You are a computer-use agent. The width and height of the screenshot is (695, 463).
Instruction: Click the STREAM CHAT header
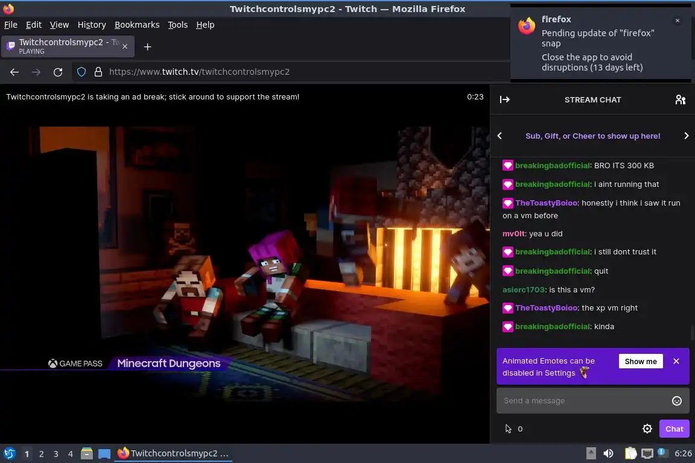coord(592,99)
